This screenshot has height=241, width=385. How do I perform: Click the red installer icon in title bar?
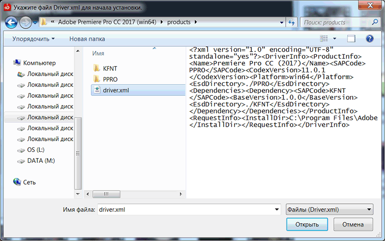tap(7, 7)
